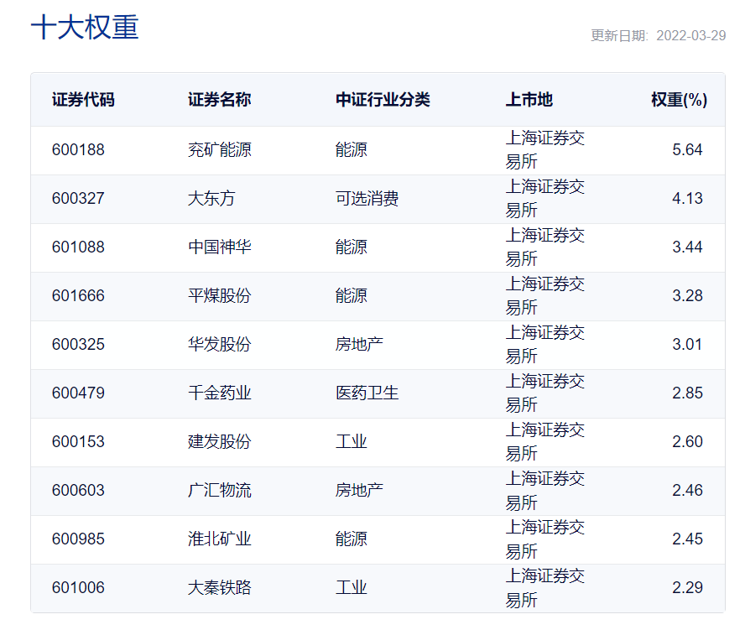Screen dimensions: 745x630
Task: Select 大东方 in the name column
Action: [211, 199]
